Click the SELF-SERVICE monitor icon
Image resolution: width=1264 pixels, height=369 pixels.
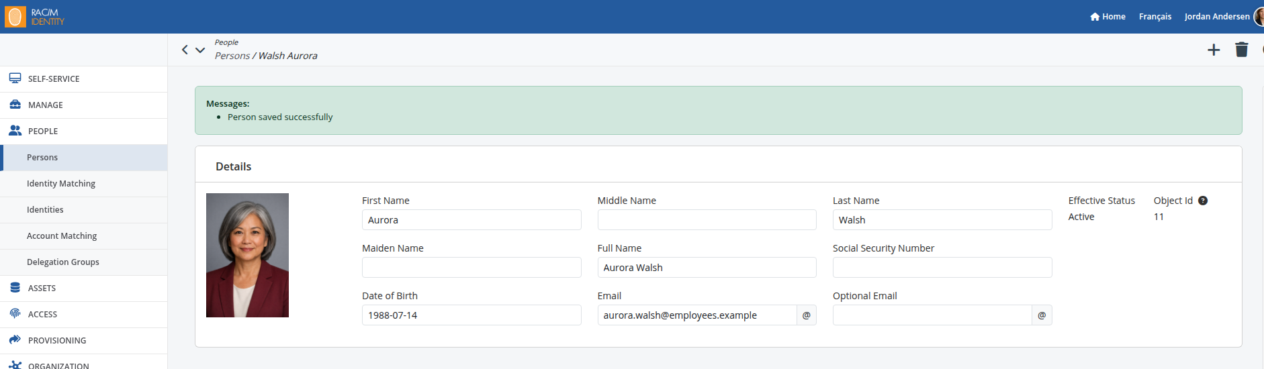[15, 78]
